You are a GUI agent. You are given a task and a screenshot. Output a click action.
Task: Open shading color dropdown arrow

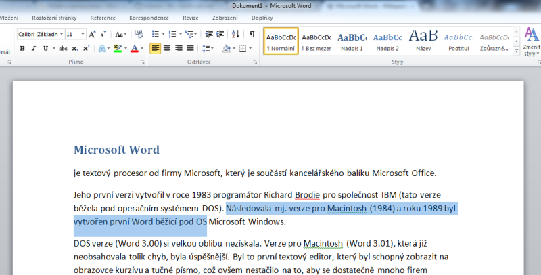coord(234,49)
